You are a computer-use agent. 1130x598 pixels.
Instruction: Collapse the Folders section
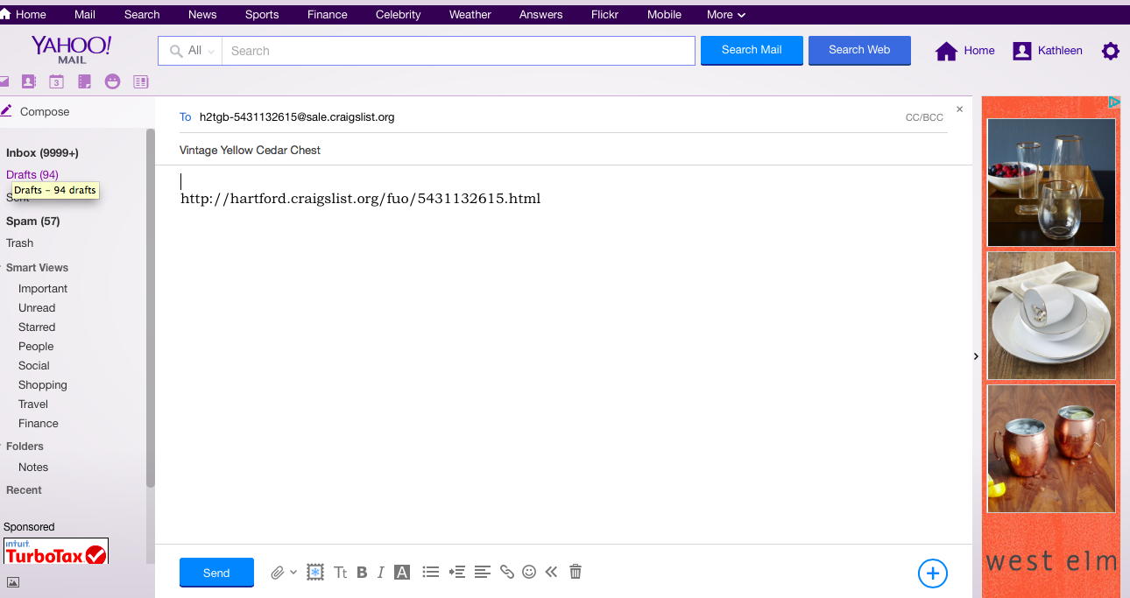point(25,446)
